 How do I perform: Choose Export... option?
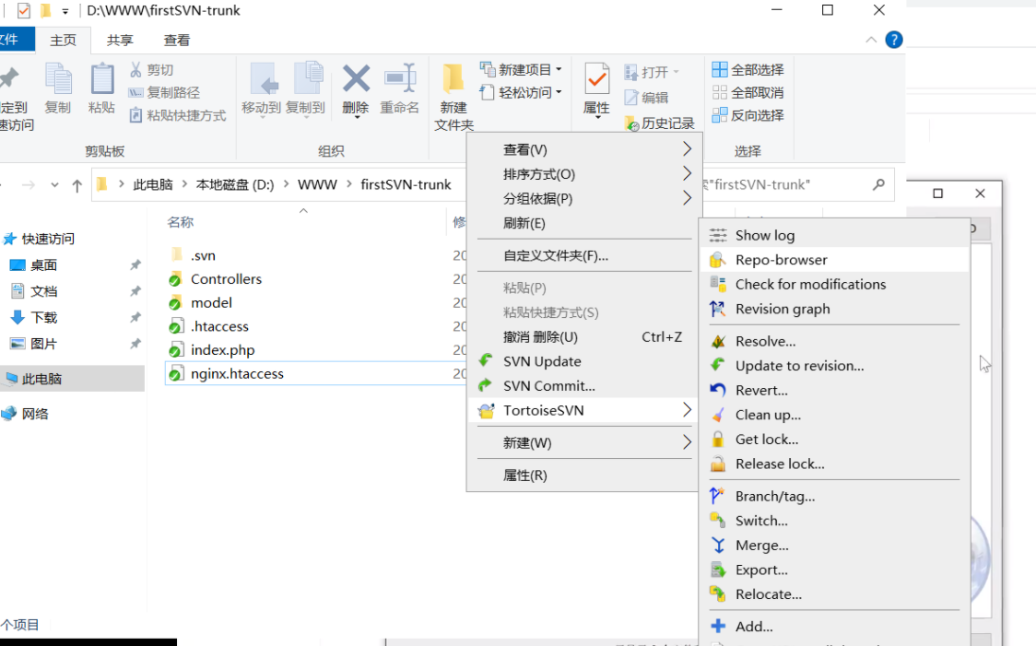pyautogui.click(x=834, y=569)
